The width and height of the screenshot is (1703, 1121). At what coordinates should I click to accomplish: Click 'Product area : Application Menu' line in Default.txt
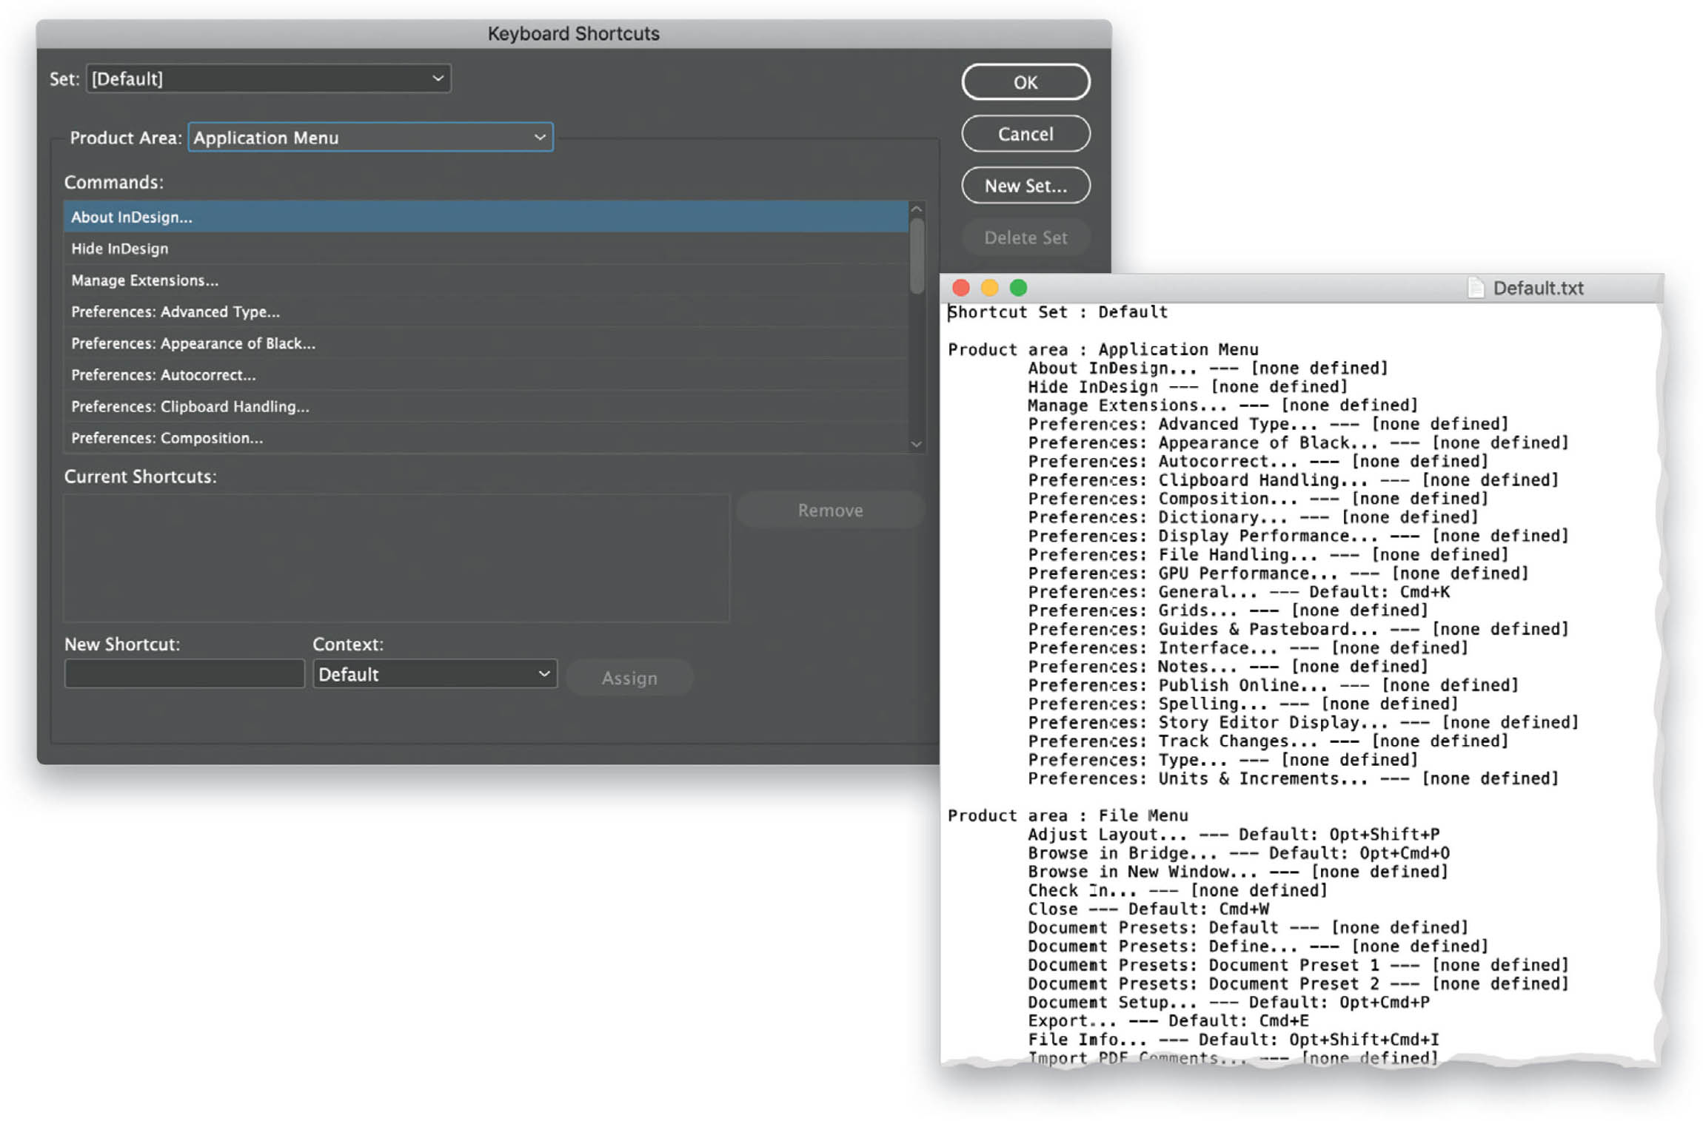point(1103,349)
